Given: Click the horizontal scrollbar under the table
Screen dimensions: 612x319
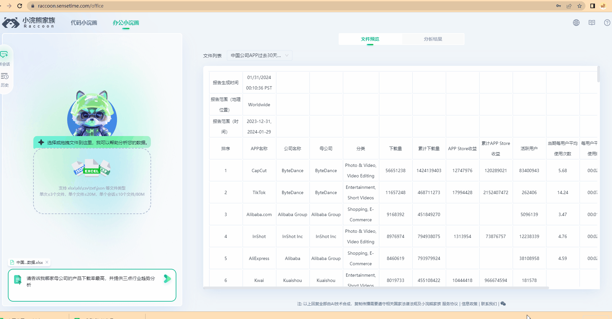Looking at the screenshot, I should (x=376, y=288).
